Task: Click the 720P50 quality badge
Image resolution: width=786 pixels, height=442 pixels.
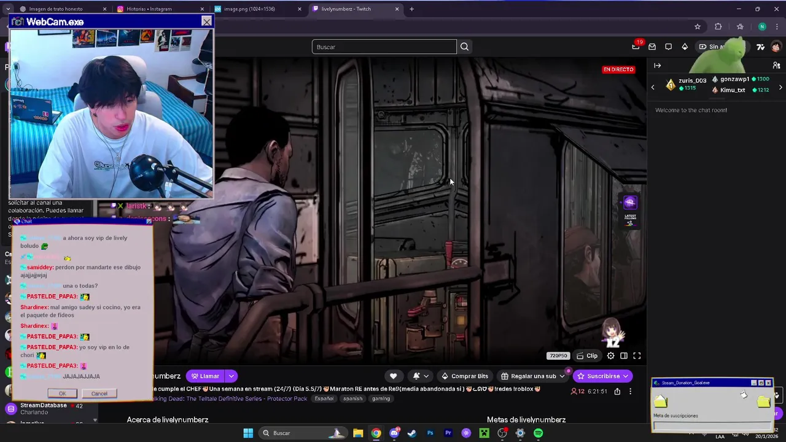Action: tap(558, 355)
